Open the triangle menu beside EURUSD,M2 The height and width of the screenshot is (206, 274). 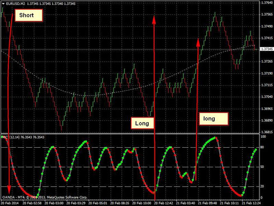click(3, 3)
